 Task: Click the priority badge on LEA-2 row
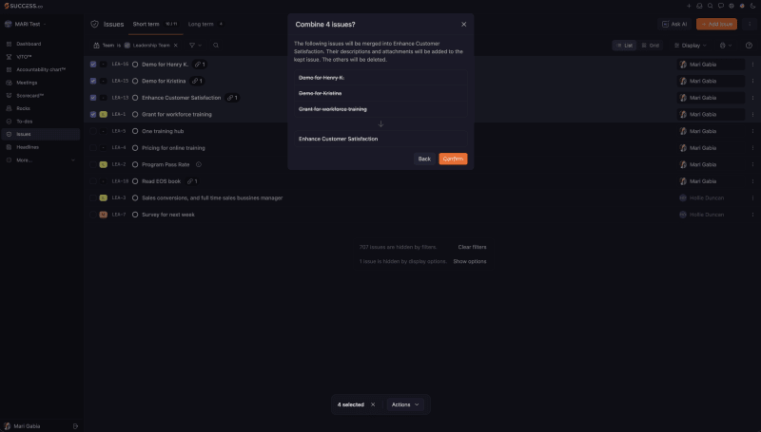(104, 164)
